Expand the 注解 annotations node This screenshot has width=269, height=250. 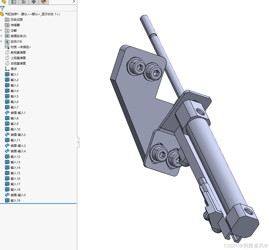[x=1, y=30]
